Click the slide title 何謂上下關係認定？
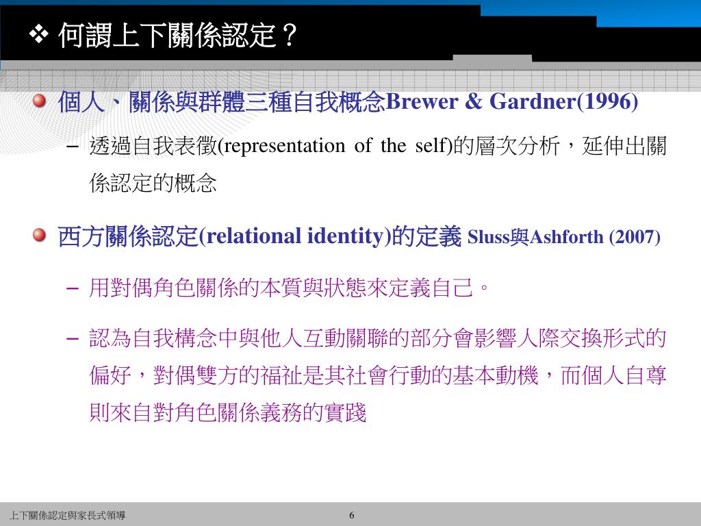701x526 pixels. (178, 36)
